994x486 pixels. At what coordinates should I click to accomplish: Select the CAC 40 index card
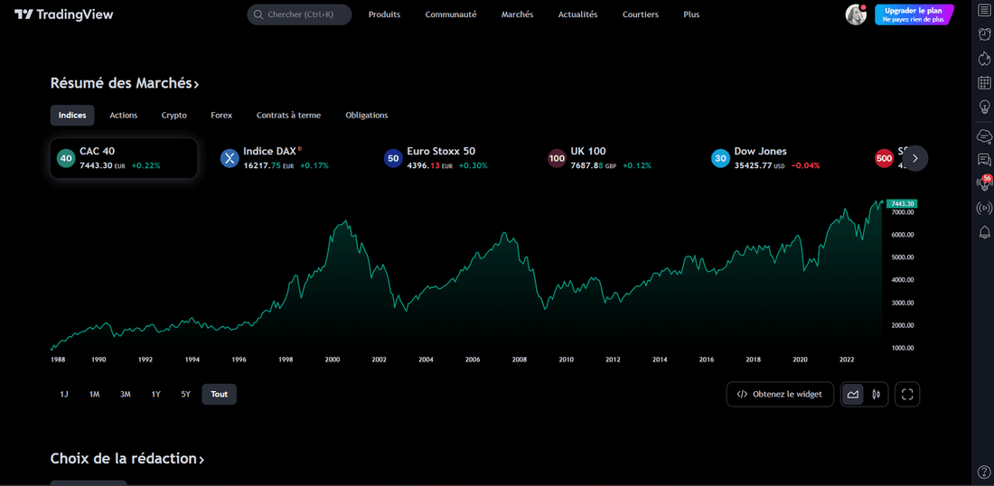(124, 158)
